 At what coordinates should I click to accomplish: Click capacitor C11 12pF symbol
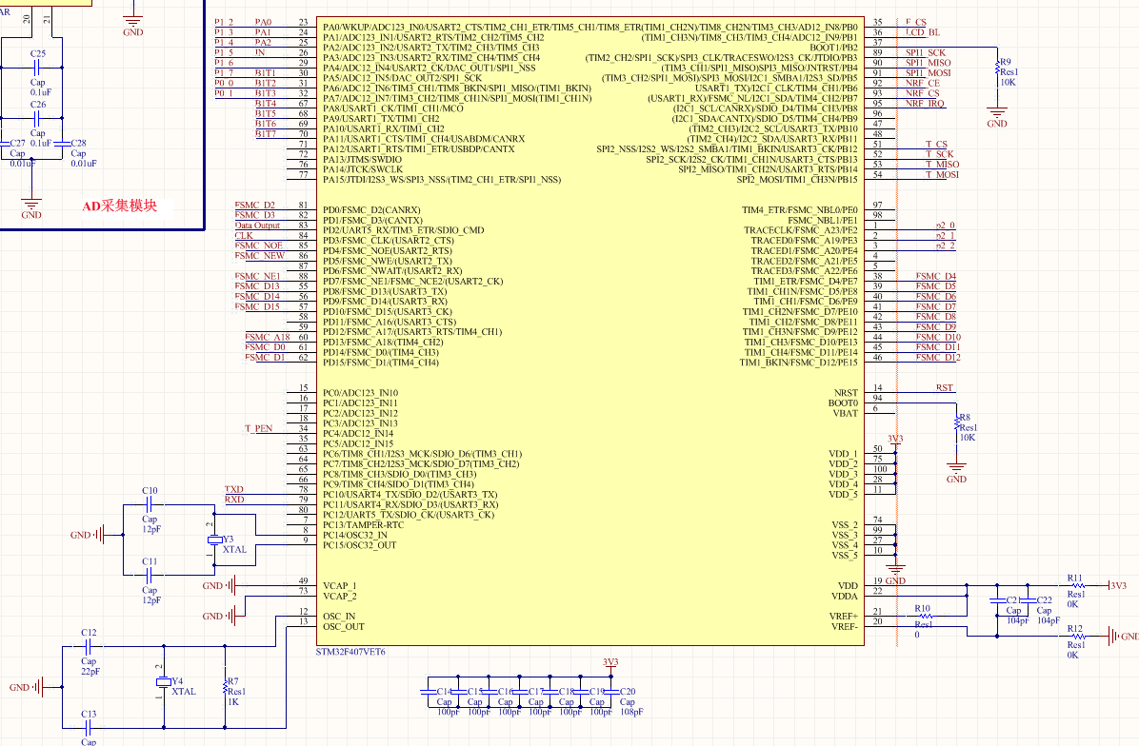coord(149,576)
